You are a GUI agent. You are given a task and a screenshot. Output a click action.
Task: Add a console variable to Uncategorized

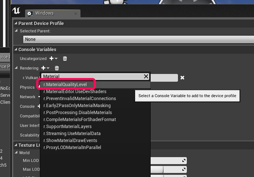pos(53,58)
